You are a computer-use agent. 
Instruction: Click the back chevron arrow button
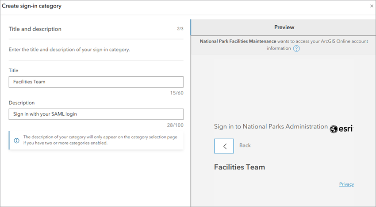pos(224,146)
